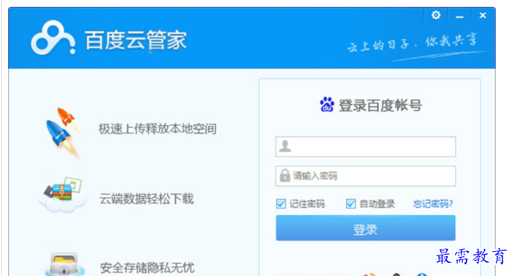
Task: Minimize the 百度云管家 window
Action: point(459,16)
